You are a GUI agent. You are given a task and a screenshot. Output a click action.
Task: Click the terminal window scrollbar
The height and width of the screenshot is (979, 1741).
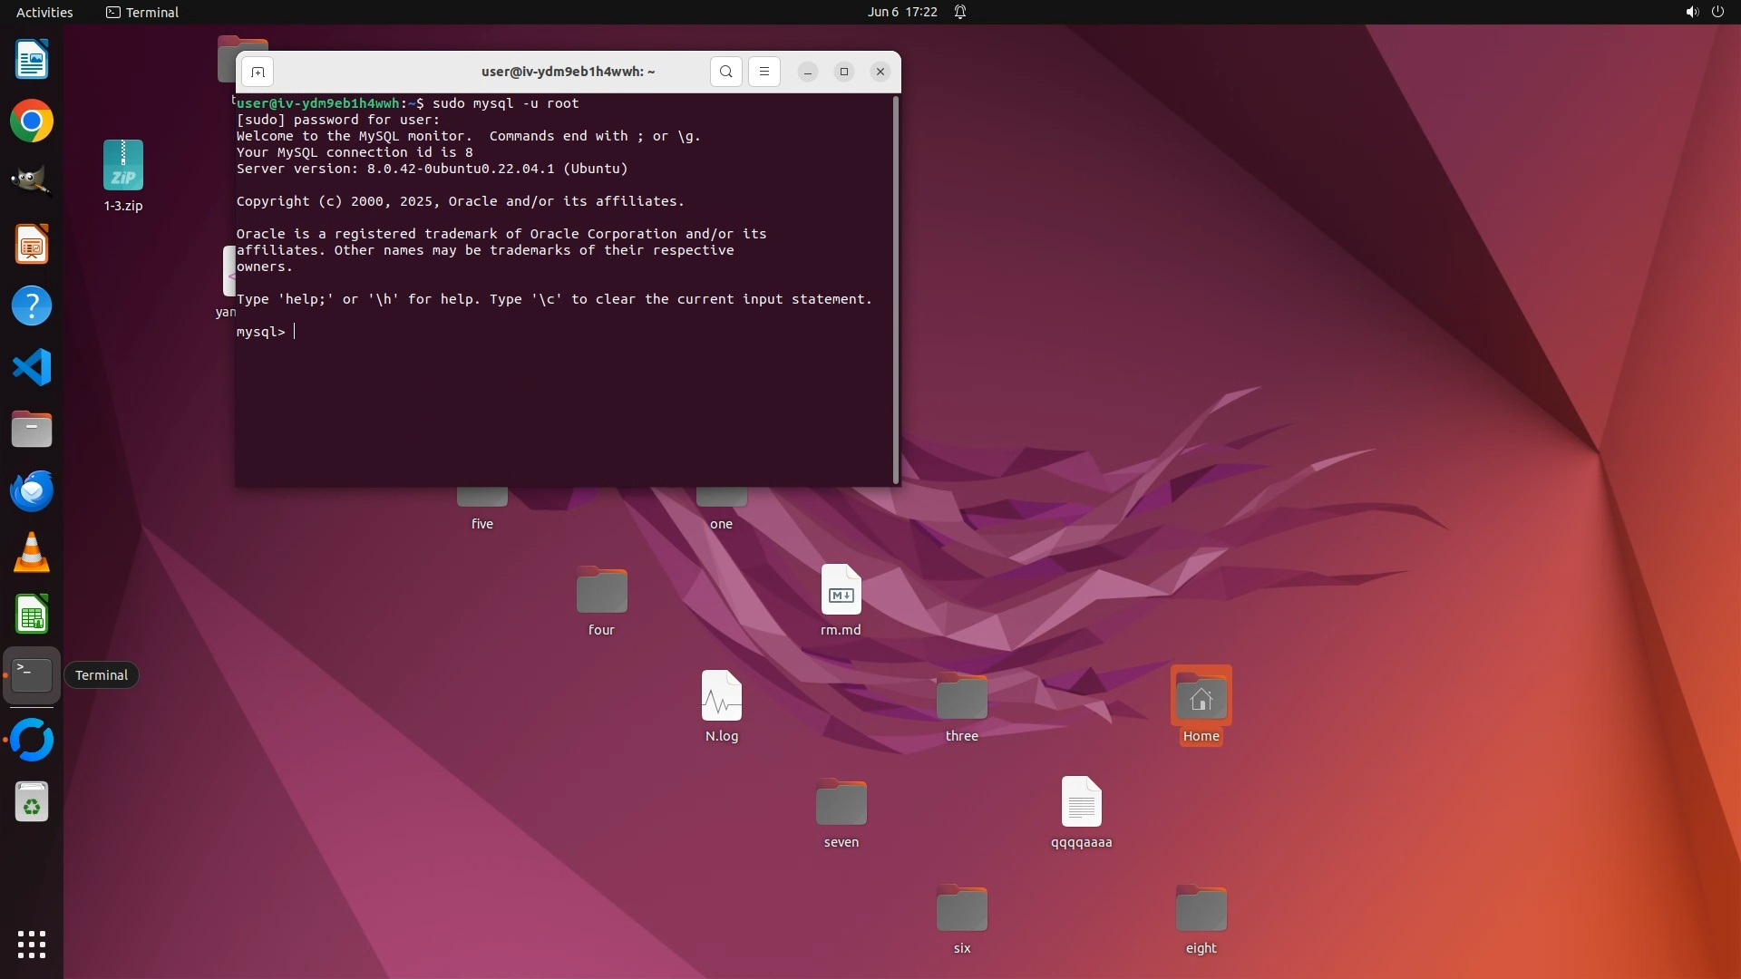(896, 290)
